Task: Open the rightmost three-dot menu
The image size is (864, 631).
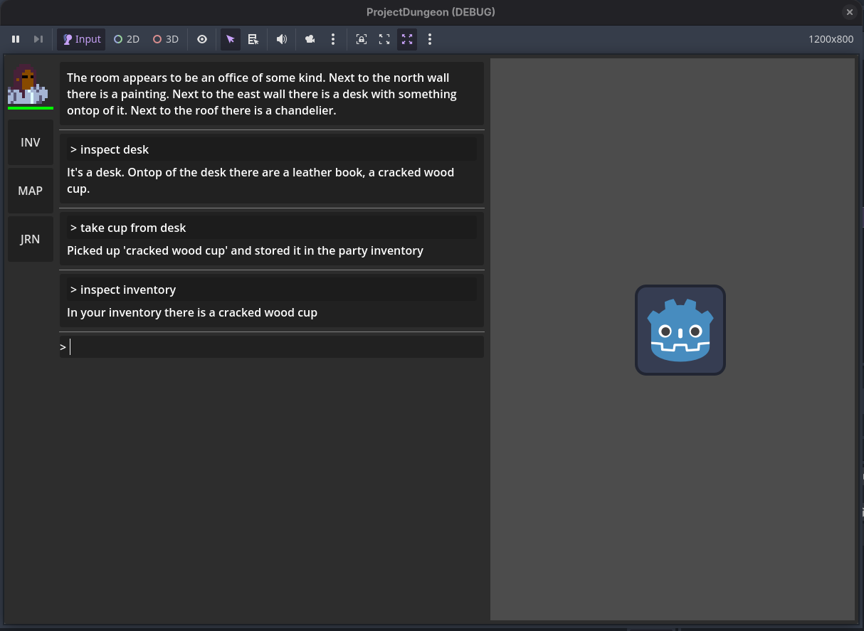Action: pos(430,39)
